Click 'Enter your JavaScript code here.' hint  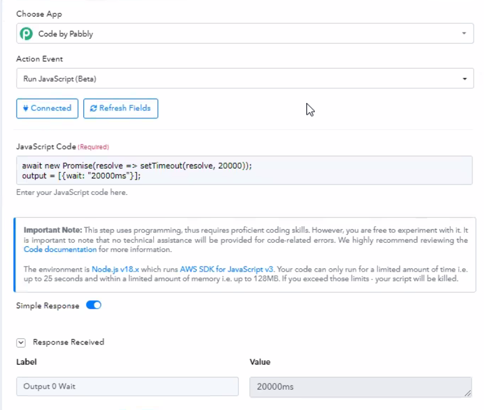click(x=72, y=192)
